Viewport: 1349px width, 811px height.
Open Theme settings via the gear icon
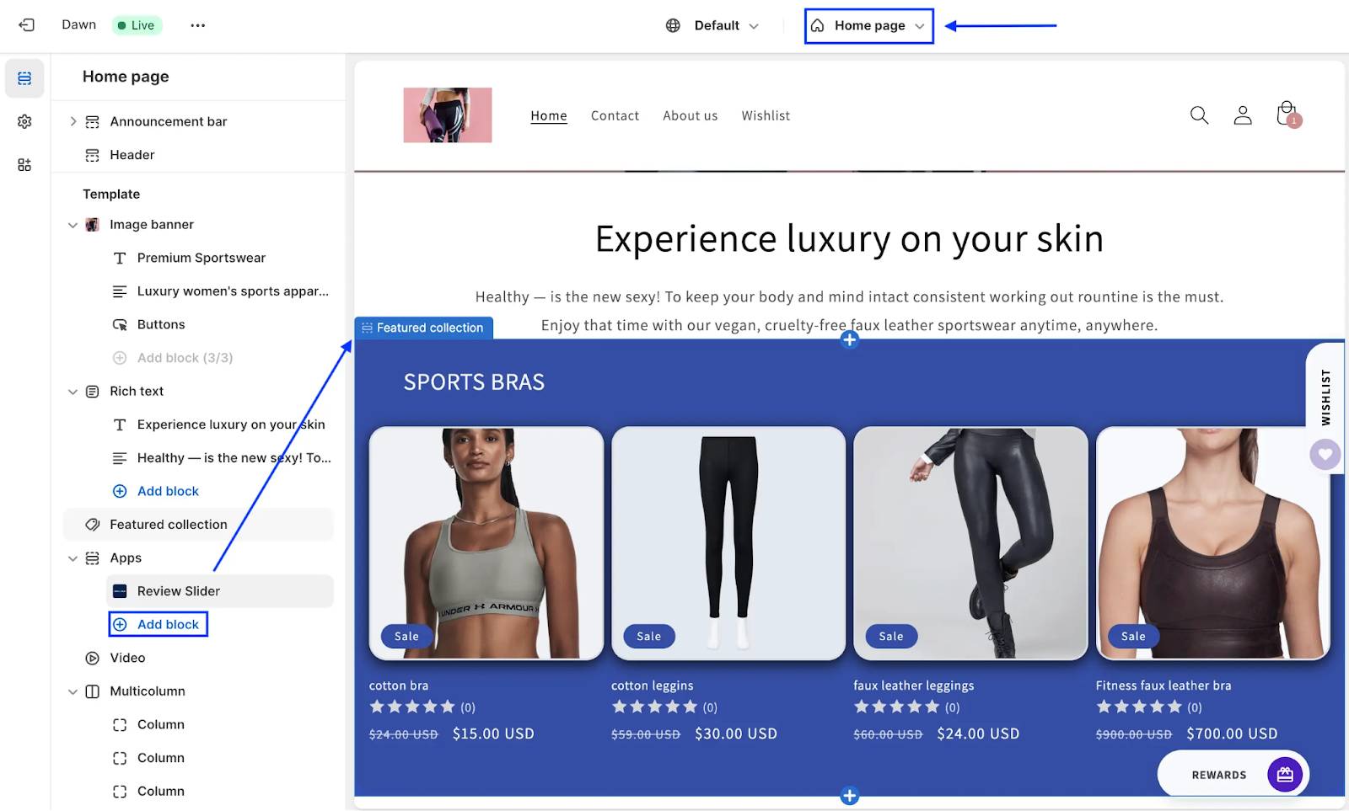click(24, 121)
